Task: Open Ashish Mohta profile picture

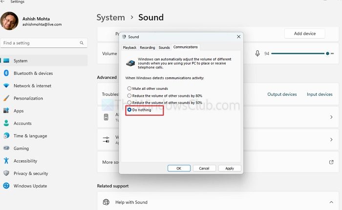Action: [x=9, y=21]
